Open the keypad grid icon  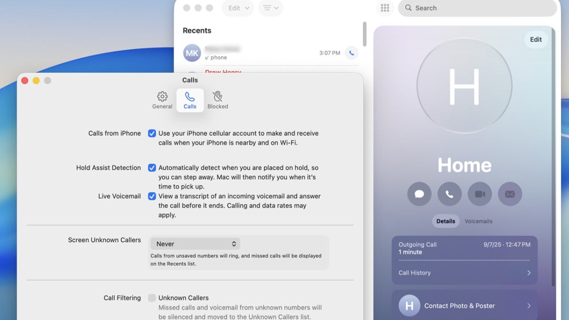click(x=385, y=8)
